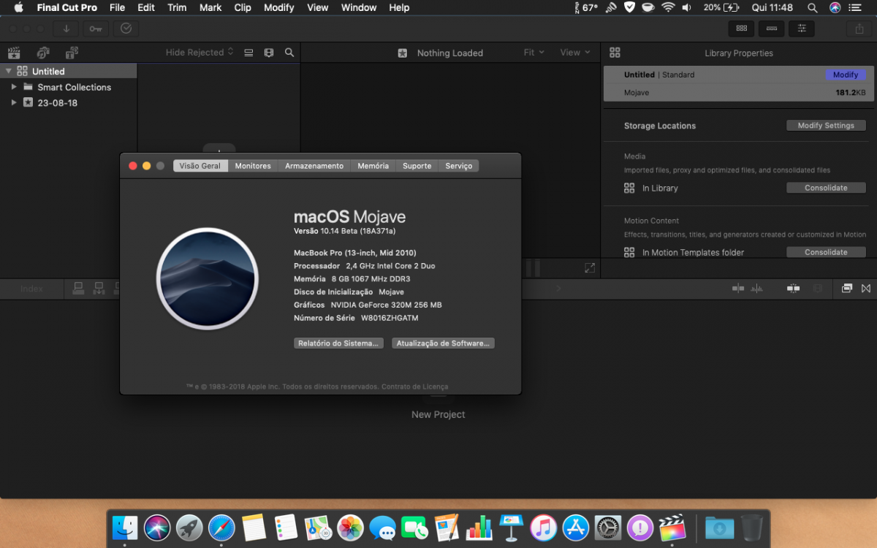Click New Project in the timeline
Image resolution: width=877 pixels, height=548 pixels.
point(438,414)
